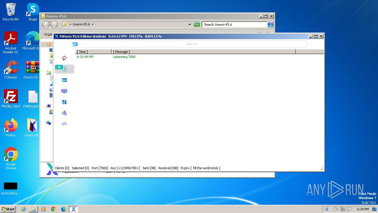The image size is (378, 213).
Task: Click the chat bubble icon beside Search
Action: [x=75, y=44]
